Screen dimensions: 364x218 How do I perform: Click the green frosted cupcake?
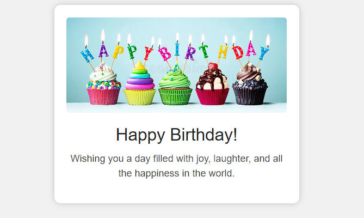[175, 85]
